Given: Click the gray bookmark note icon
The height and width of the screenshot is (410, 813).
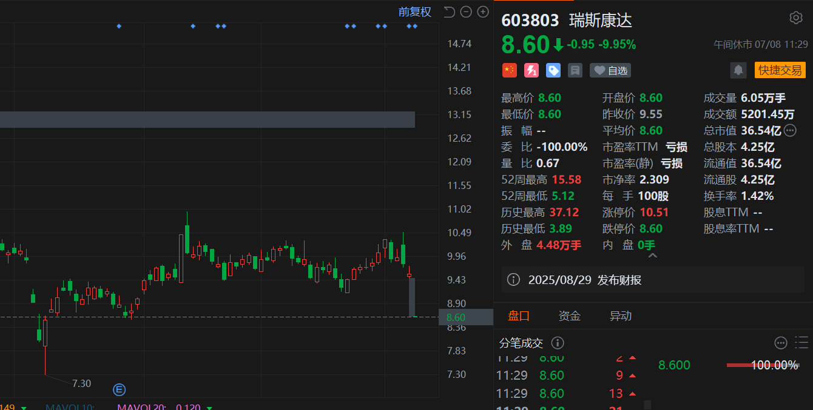Looking at the screenshot, I should (575, 70).
